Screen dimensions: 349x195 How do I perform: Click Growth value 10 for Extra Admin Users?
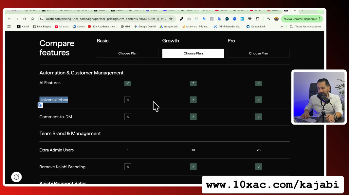193,150
